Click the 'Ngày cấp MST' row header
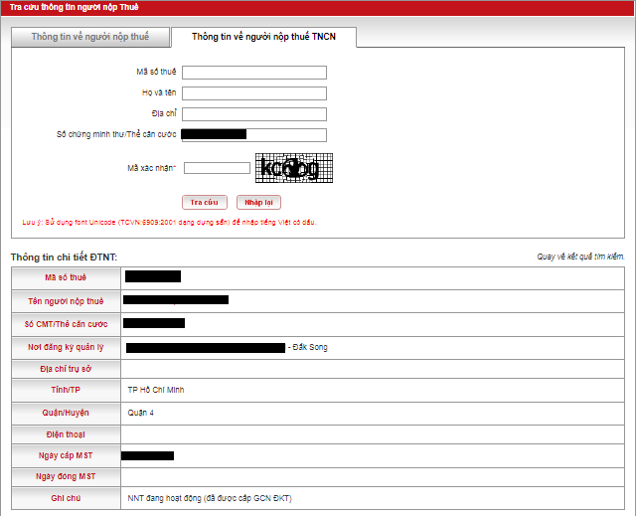 [x=66, y=456]
